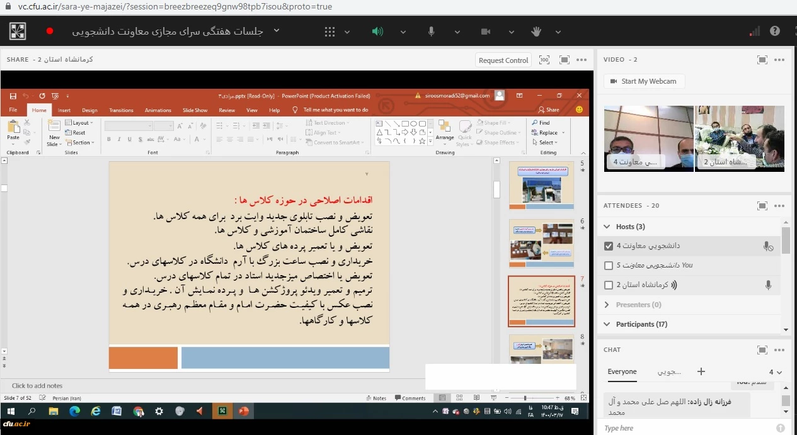Open the dropdown arrow beside the meeting title
Image resolution: width=797 pixels, height=435 pixels.
pyautogui.click(x=276, y=31)
